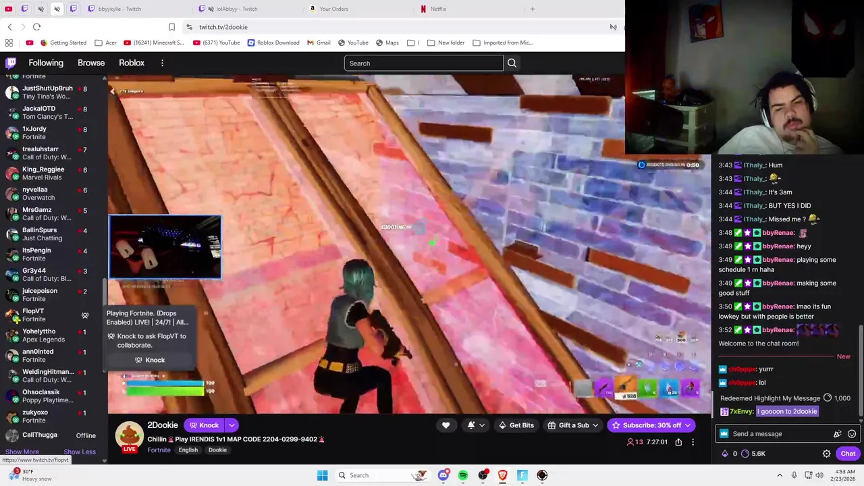
Task: Open the Roblox nav item
Action: tap(132, 63)
